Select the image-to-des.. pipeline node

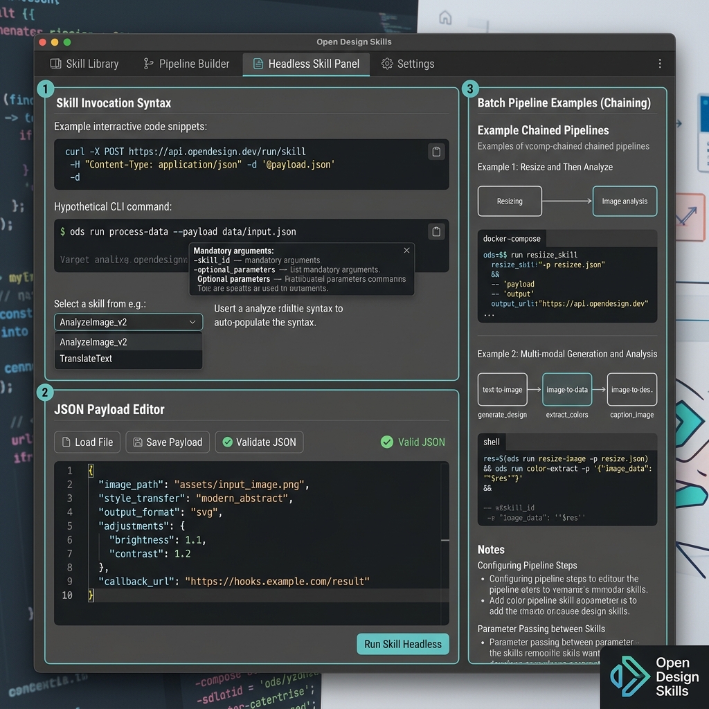coord(631,389)
